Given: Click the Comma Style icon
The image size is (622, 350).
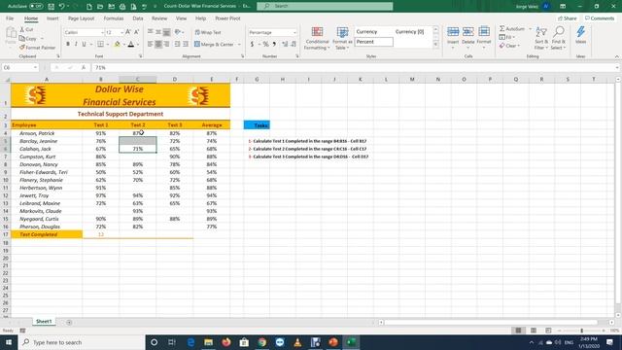Looking at the screenshot, I should (274, 44).
